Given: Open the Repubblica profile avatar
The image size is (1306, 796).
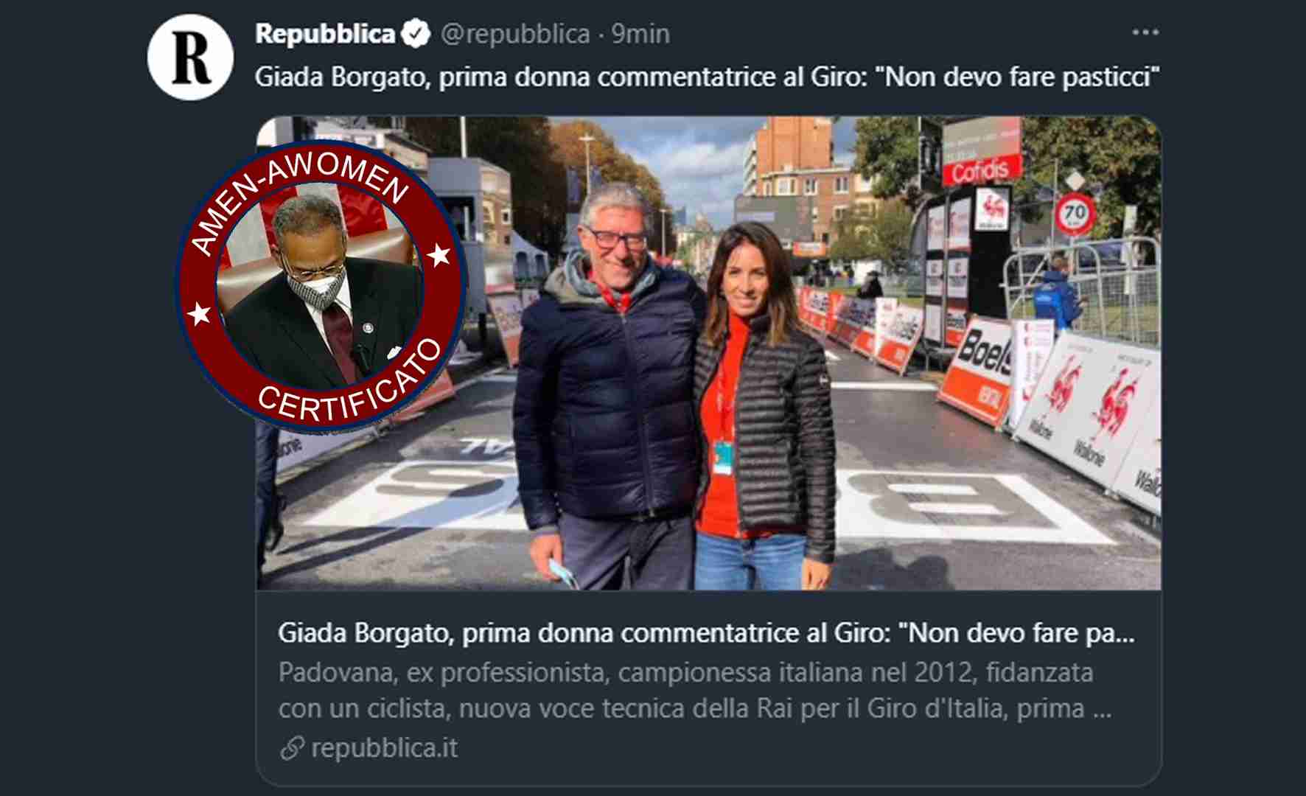Looking at the screenshot, I should 190,57.
